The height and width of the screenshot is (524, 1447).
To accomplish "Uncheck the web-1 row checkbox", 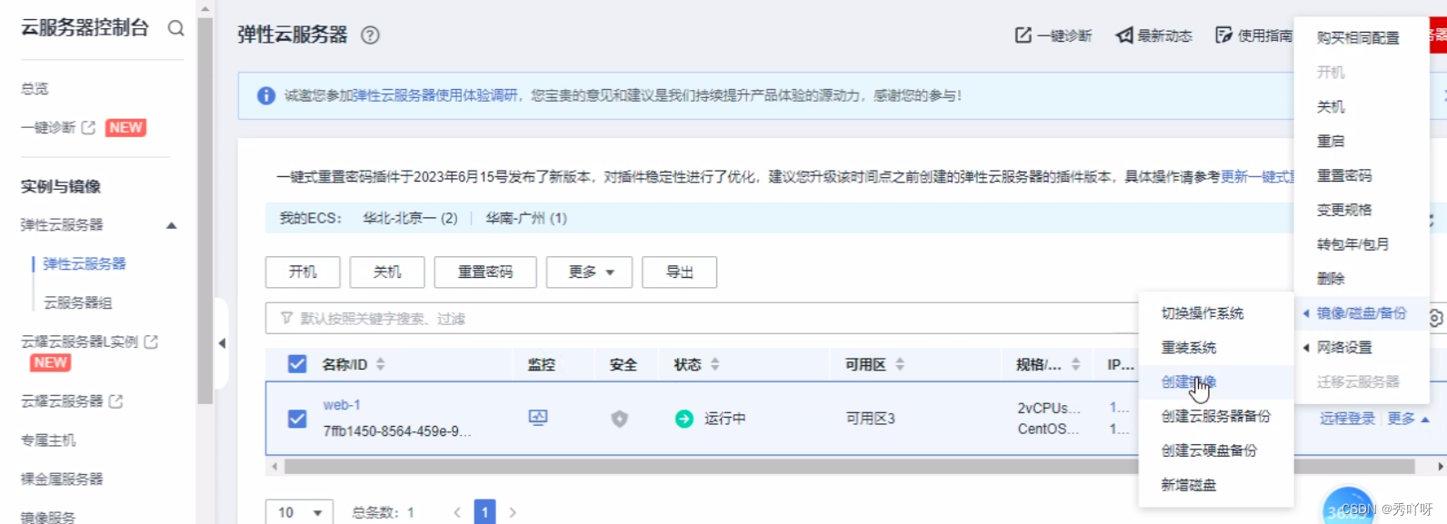I will pyautogui.click(x=297, y=419).
